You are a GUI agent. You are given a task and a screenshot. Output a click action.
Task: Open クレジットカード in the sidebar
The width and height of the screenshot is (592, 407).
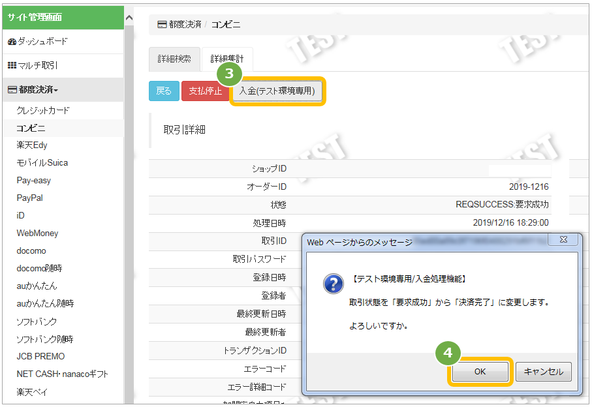pyautogui.click(x=43, y=110)
